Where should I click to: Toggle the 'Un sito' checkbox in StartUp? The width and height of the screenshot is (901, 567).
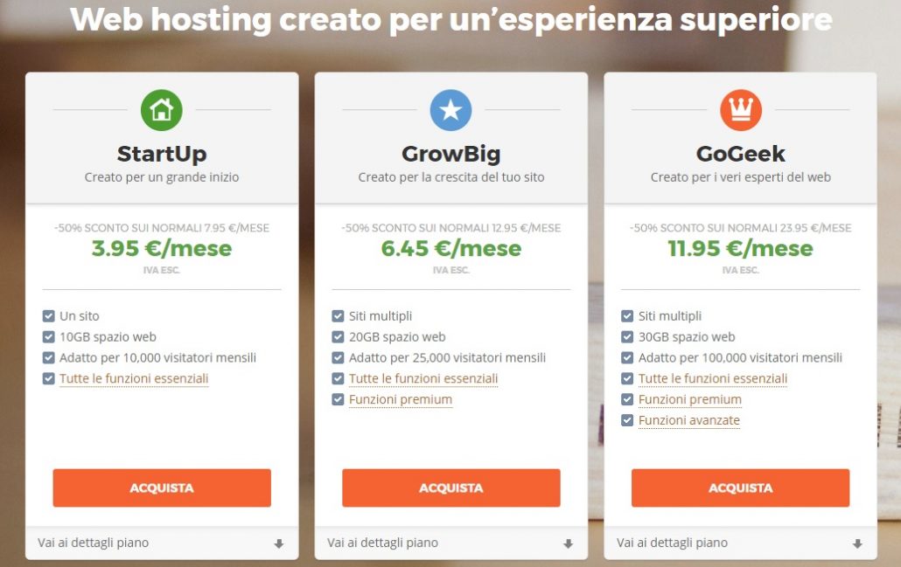pyautogui.click(x=48, y=316)
